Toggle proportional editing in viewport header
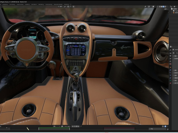 (73, 7)
